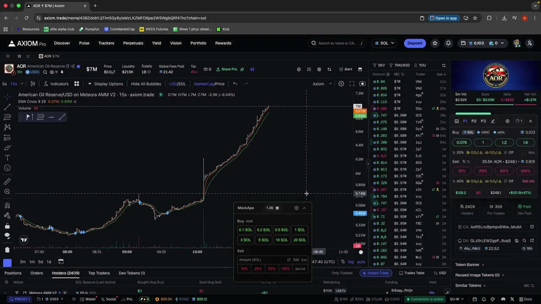The width and height of the screenshot is (541, 304).
Task: Open Discord icon in footer
Action: coord(503,299)
